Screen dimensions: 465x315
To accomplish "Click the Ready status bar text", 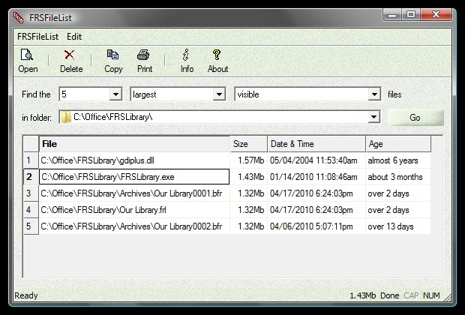I will [26, 295].
